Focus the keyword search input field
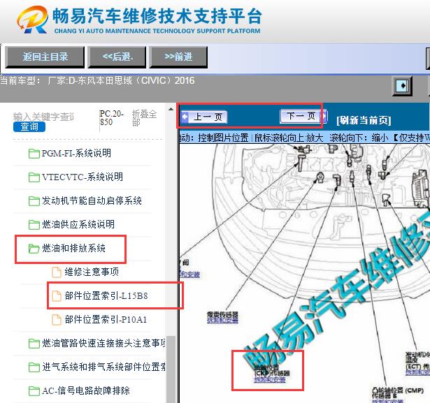The width and height of the screenshot is (430, 403). tap(44, 117)
